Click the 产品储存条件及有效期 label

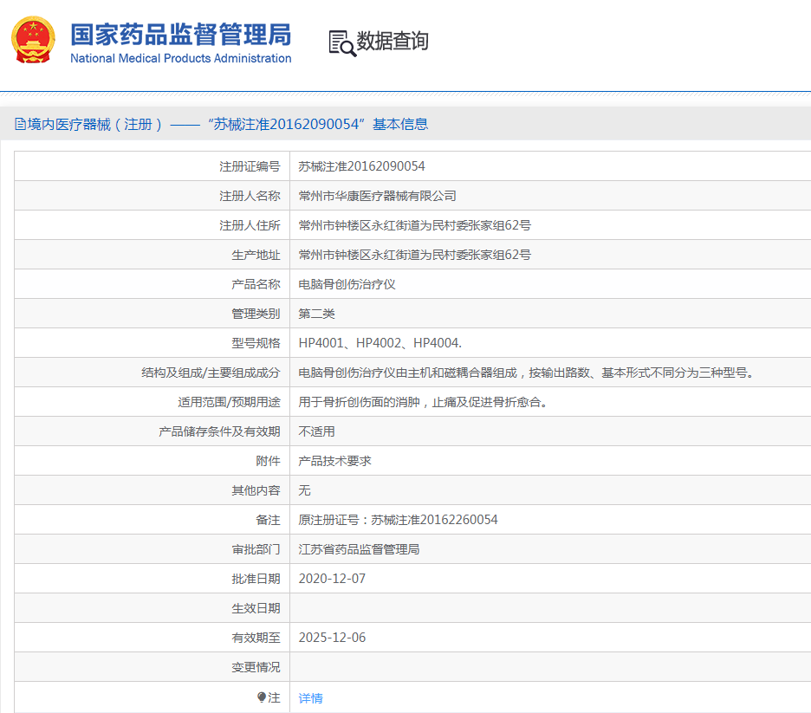[219, 431]
